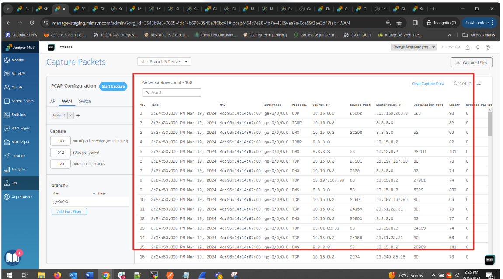Click Start Capture button

coord(113,86)
